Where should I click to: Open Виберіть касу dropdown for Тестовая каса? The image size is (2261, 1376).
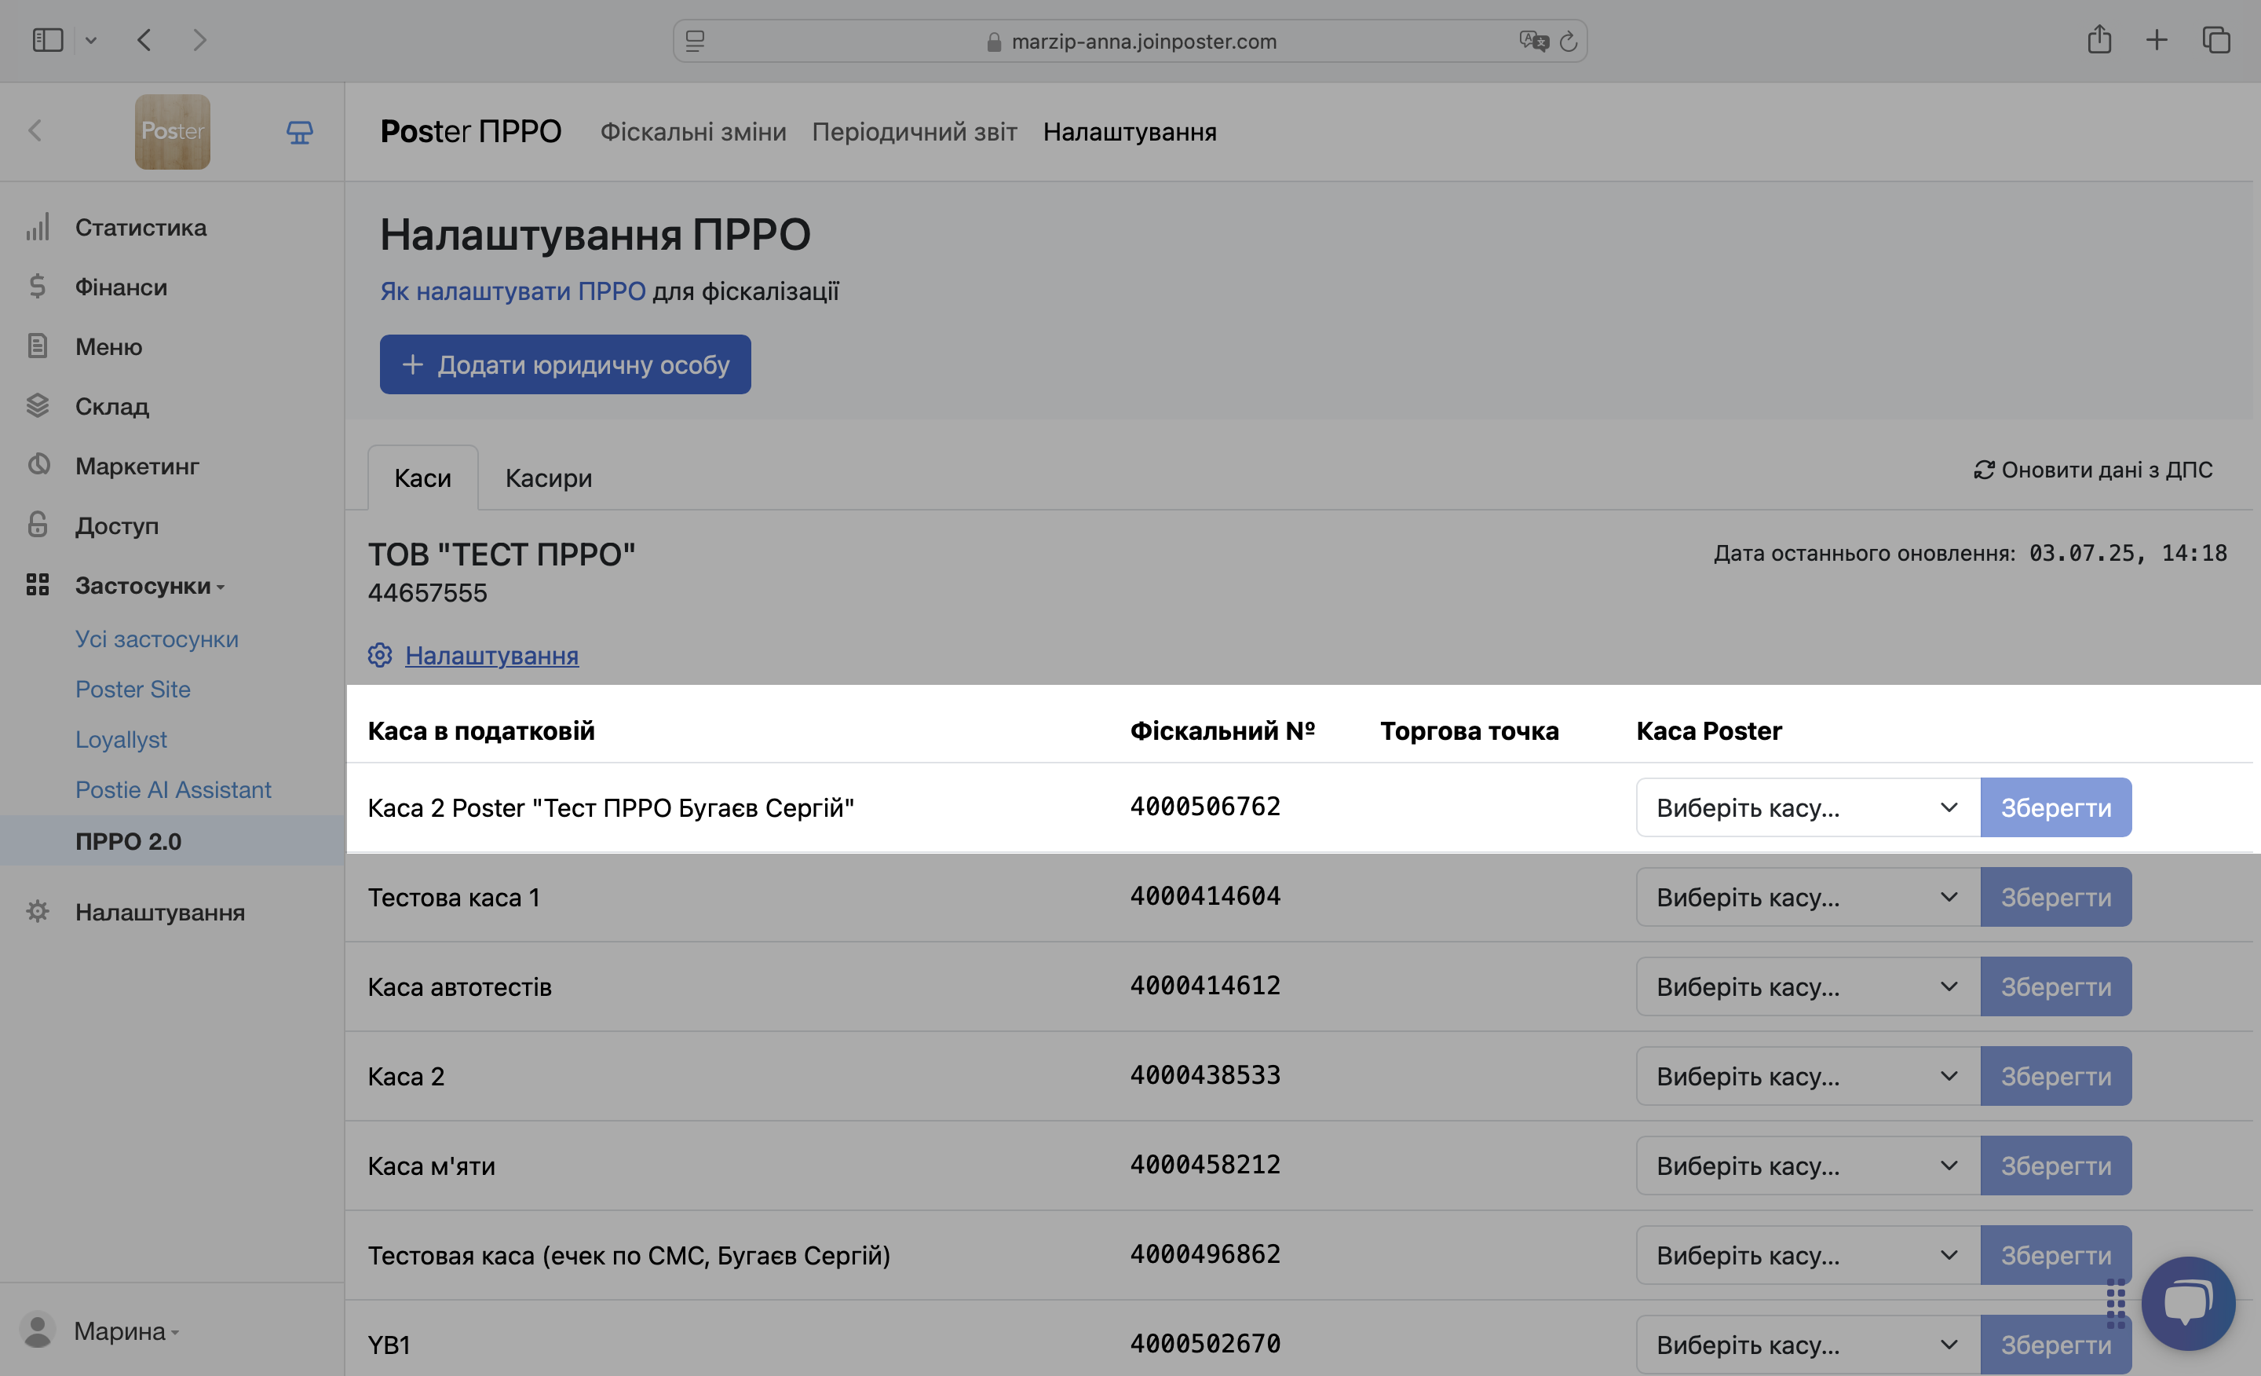point(1808,1255)
